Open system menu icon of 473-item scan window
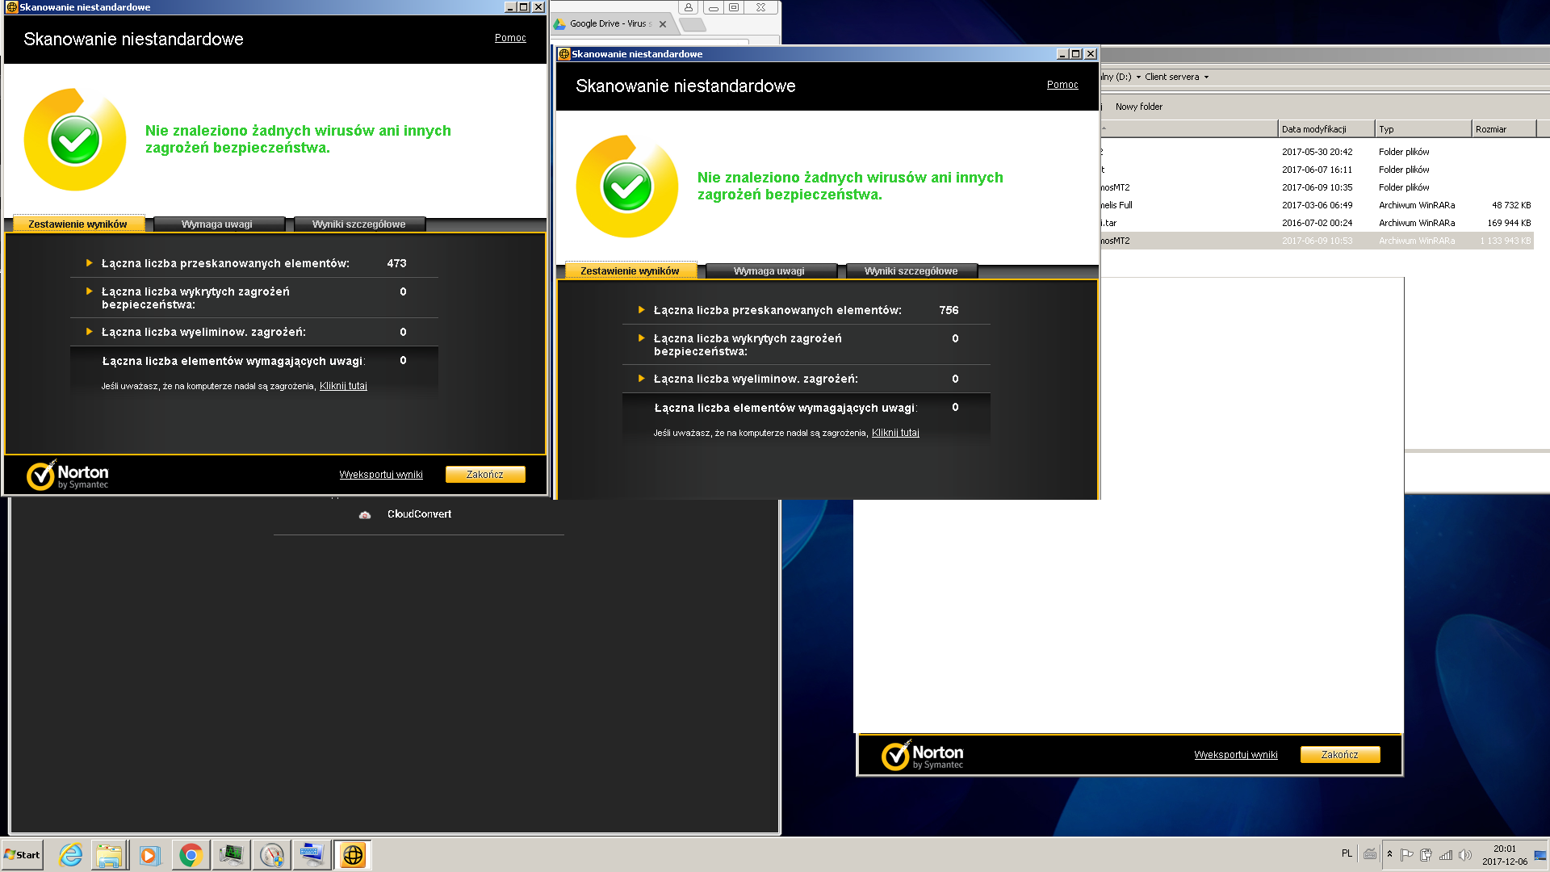The image size is (1550, 872). tap(11, 7)
